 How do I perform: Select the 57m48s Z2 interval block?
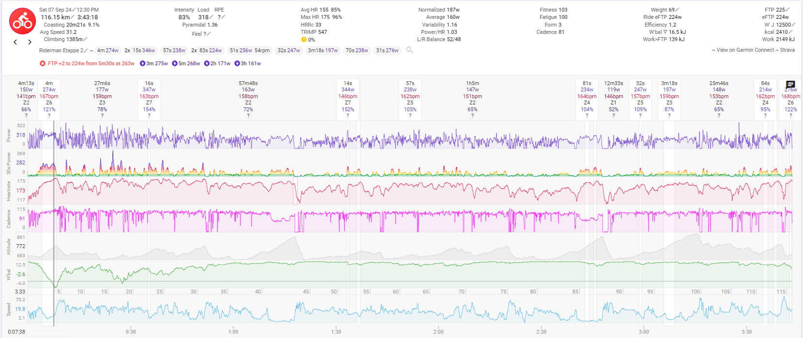248,96
